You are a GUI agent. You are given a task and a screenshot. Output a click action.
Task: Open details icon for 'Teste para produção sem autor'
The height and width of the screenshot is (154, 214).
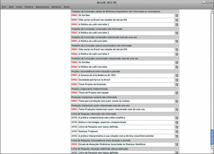pos(177,102)
